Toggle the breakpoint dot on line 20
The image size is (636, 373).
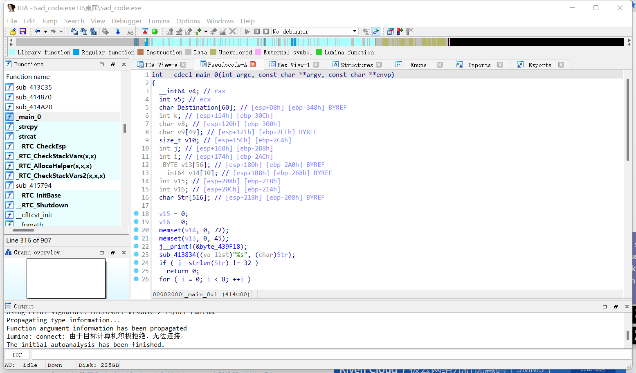[x=136, y=230]
